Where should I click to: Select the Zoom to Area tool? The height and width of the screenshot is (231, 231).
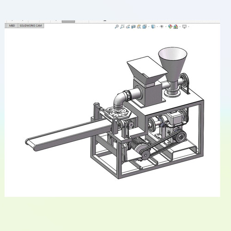click(122, 27)
